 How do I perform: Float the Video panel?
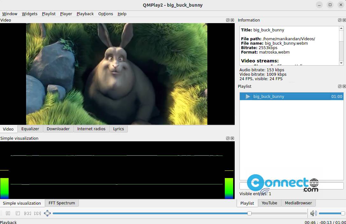(x=228, y=20)
